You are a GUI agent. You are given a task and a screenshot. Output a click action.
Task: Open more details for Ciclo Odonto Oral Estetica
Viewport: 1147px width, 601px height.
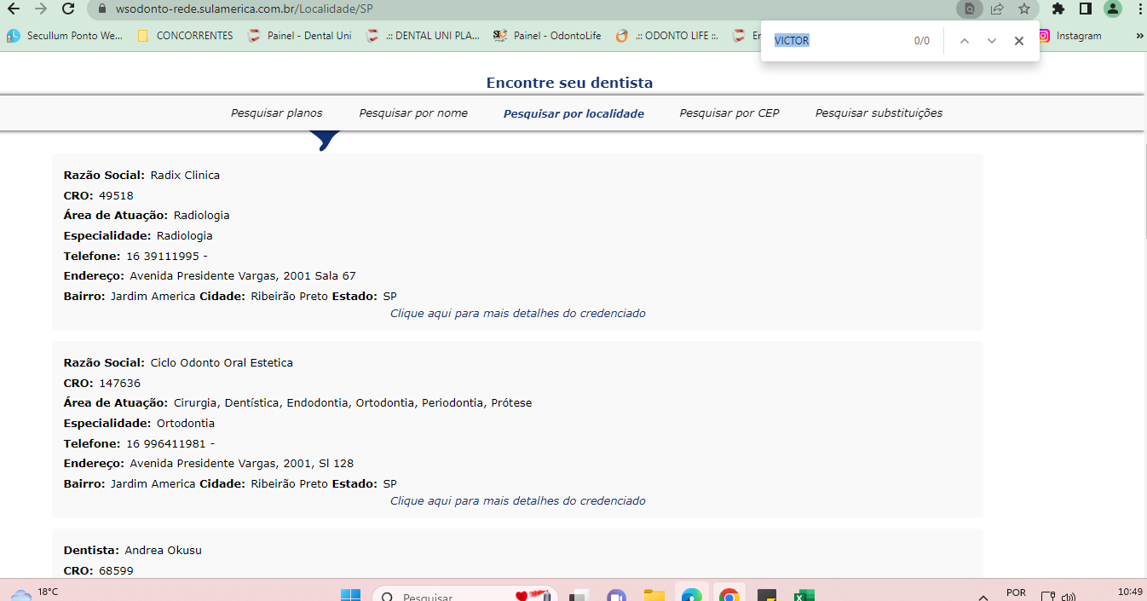pyautogui.click(x=517, y=500)
